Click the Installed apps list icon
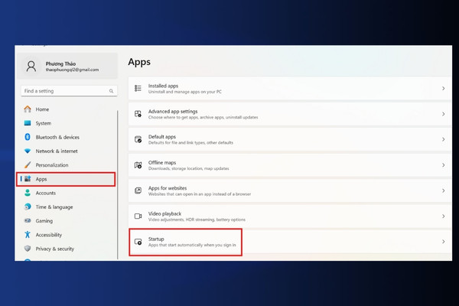 [x=138, y=88]
